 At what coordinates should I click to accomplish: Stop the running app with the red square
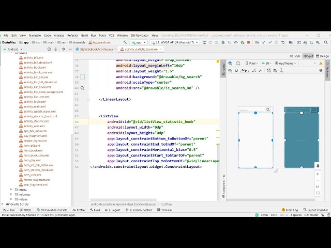pos(248,42)
